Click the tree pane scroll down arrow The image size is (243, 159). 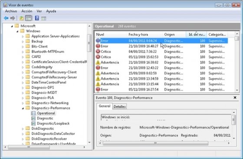point(89,142)
